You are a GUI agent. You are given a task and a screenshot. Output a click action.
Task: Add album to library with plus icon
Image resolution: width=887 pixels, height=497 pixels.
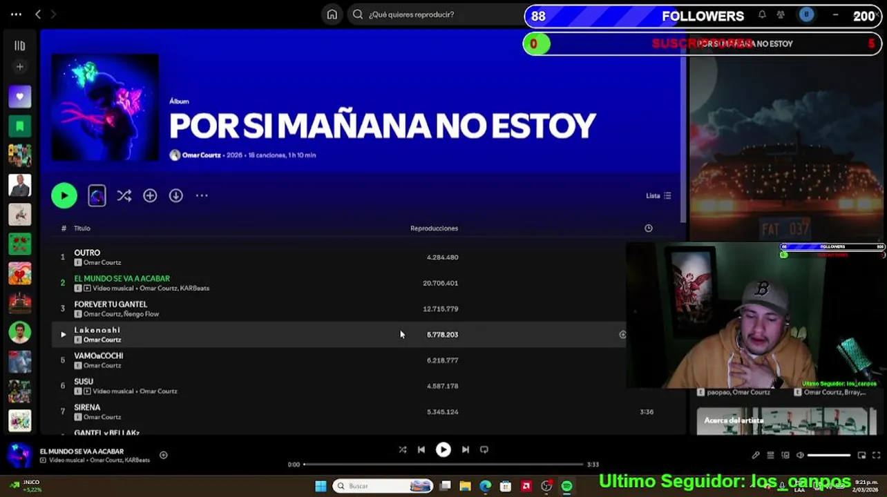click(x=150, y=196)
